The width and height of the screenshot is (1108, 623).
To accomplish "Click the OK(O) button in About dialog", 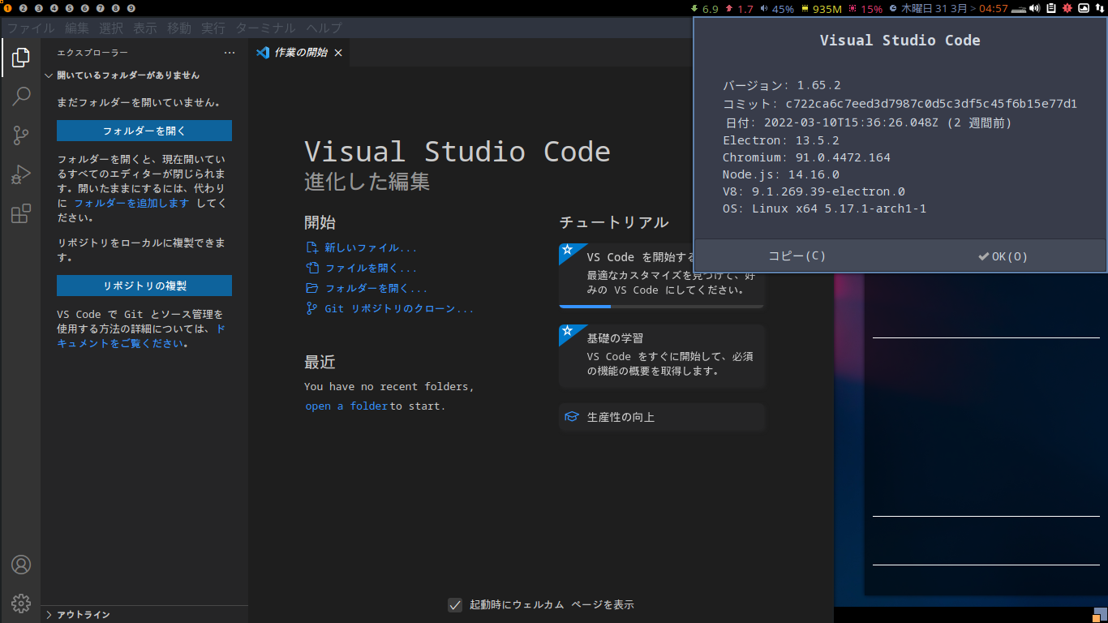I will coord(1003,256).
